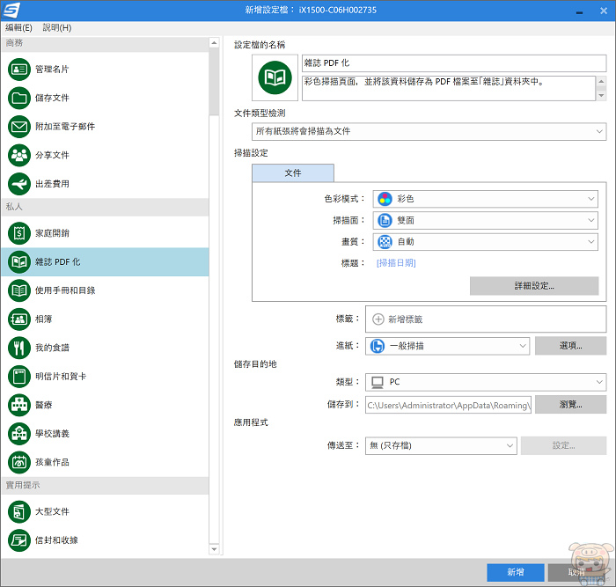616x587 pixels.
Task: Open the 編輯(E) menu
Action: click(x=18, y=28)
